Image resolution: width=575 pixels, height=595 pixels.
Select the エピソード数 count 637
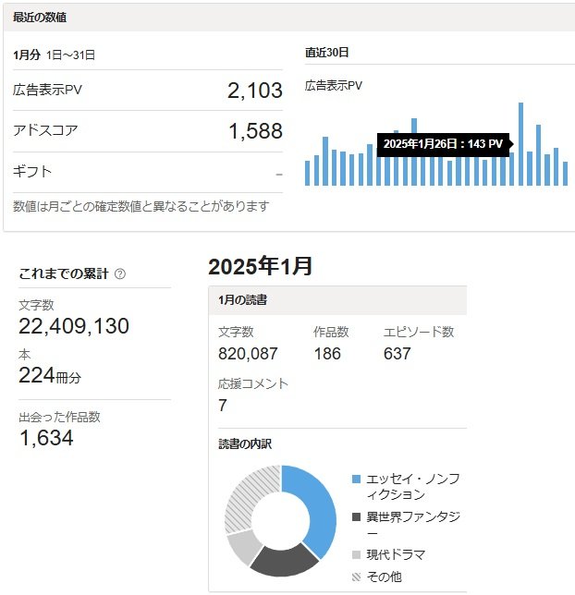coord(397,353)
